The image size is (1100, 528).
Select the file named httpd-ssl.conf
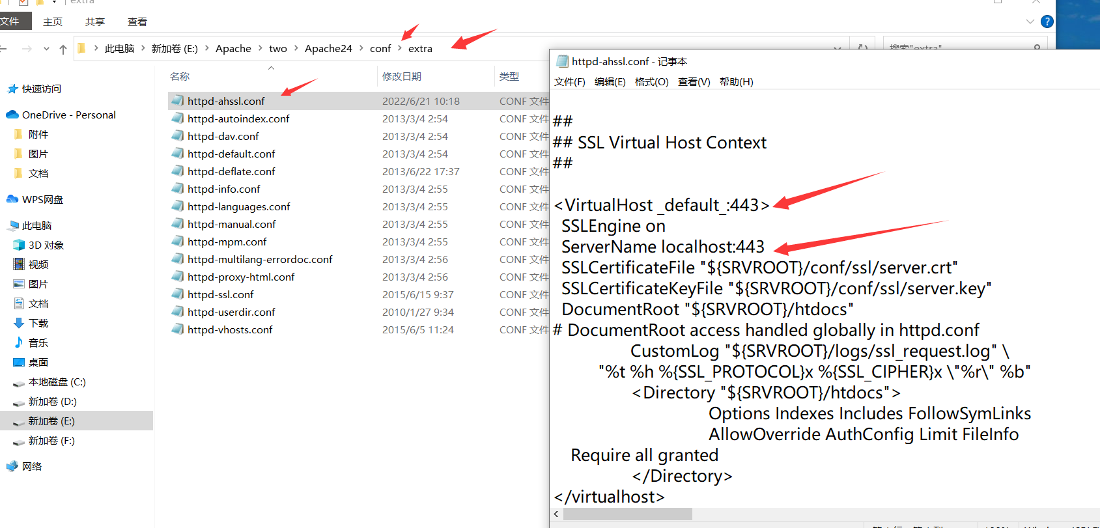(220, 294)
